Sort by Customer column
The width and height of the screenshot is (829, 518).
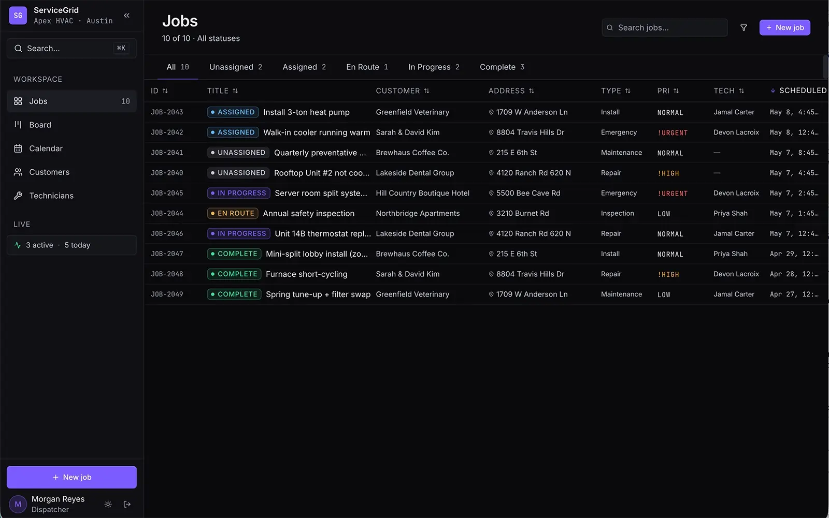click(x=403, y=91)
